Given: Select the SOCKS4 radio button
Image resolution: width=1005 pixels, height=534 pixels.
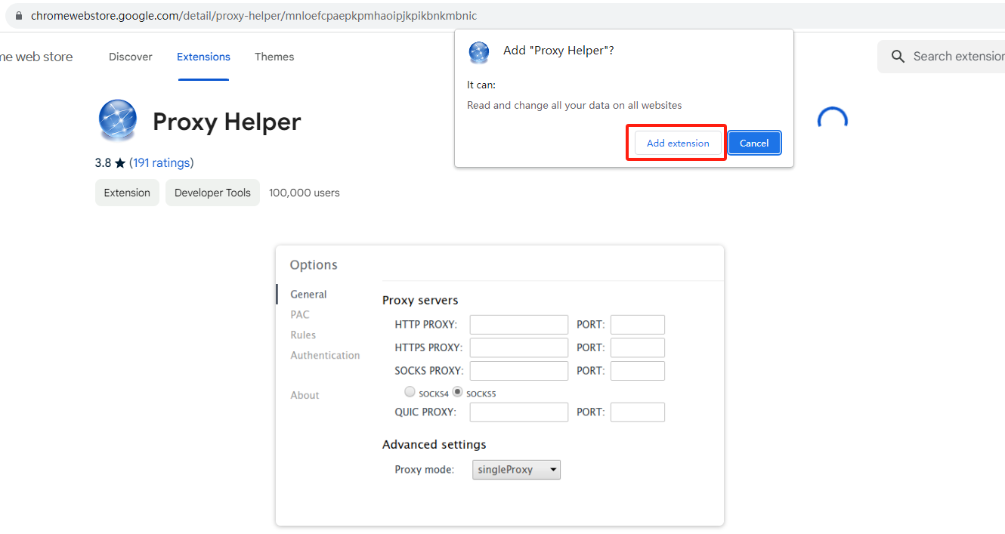Looking at the screenshot, I should tap(410, 391).
